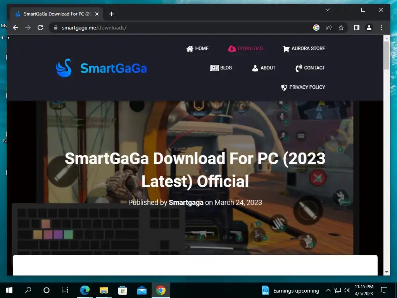
Task: Click the address bar URL smartgaga.me/downloads/
Action: click(x=94, y=28)
